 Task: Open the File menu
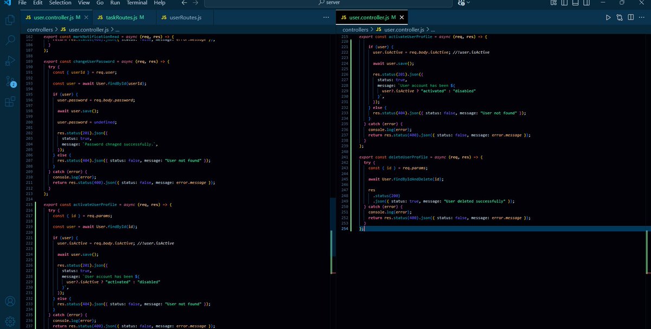[22, 3]
